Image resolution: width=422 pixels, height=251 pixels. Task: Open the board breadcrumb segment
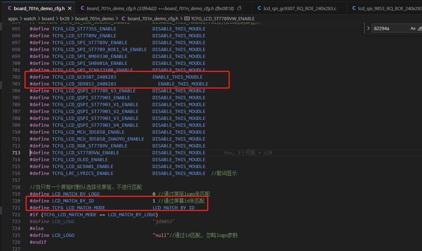[48, 18]
